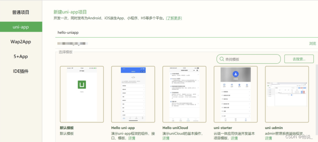Open the 了解更多 link
Viewport: 318px width, 142px height.
[174, 19]
